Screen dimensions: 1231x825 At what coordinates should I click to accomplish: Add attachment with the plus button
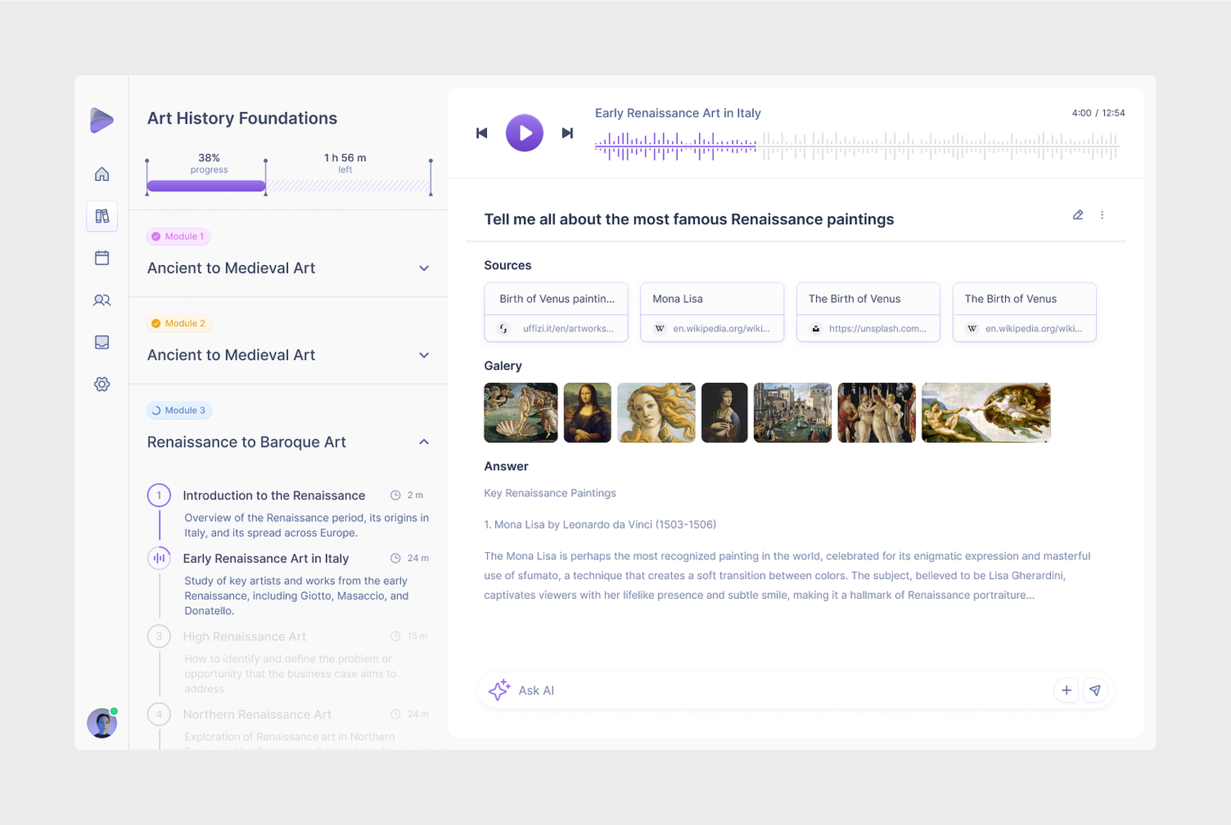(1066, 690)
